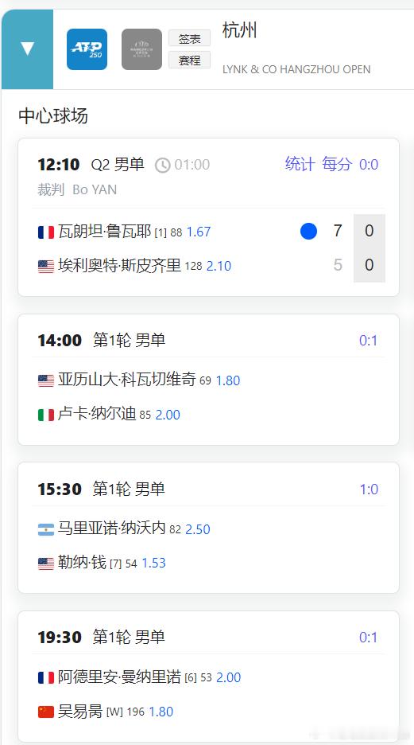Open 统计 statistics link
The width and height of the screenshot is (414, 745).
(x=300, y=165)
